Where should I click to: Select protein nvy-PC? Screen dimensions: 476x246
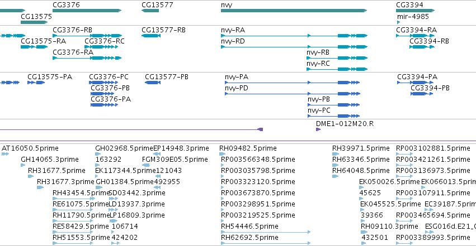click(x=319, y=110)
